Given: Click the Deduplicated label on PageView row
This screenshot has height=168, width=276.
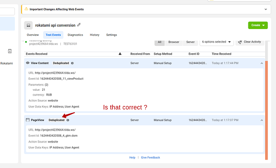Looking at the screenshot, I should pos(56,120).
